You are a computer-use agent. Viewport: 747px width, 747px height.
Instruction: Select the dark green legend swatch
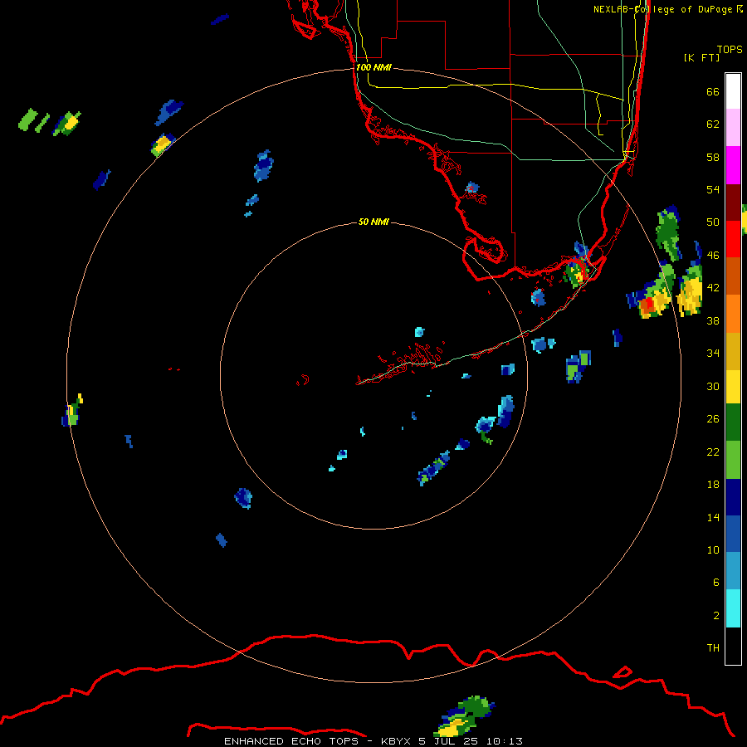pos(733,422)
